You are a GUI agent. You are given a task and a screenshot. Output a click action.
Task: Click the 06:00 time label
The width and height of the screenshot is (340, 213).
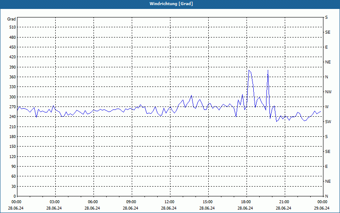click(93, 201)
